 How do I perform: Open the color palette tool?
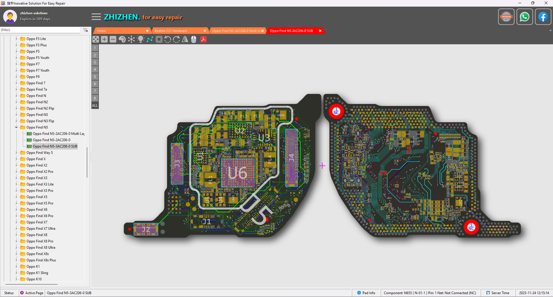(x=122, y=39)
